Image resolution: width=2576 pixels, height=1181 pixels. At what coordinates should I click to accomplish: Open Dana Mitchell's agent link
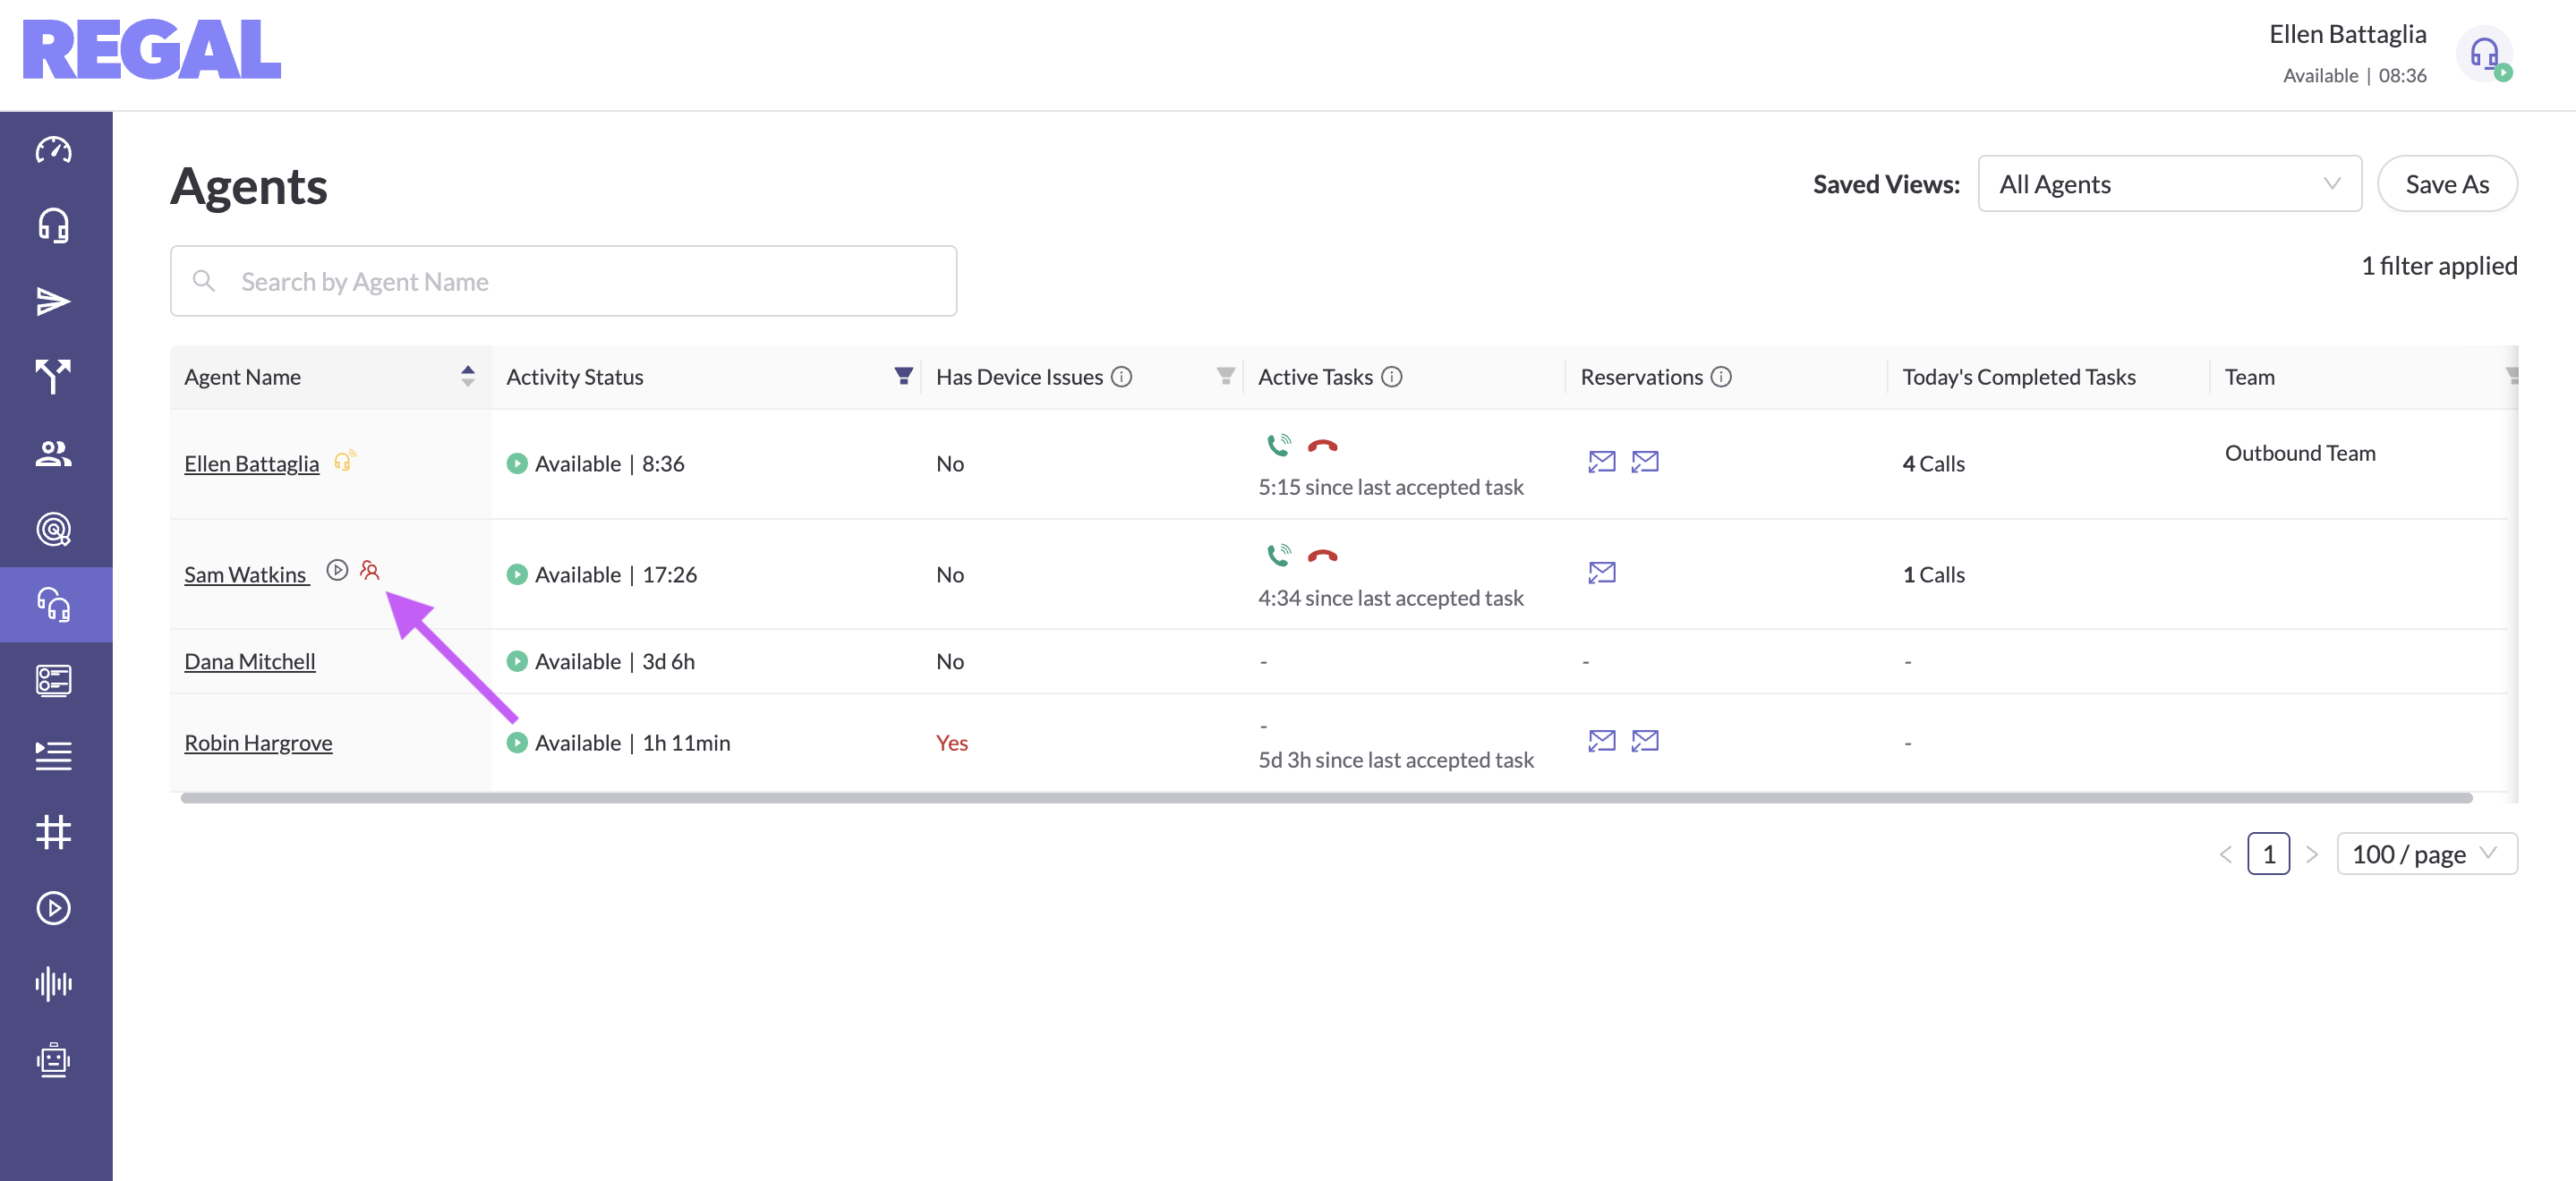[x=249, y=662]
